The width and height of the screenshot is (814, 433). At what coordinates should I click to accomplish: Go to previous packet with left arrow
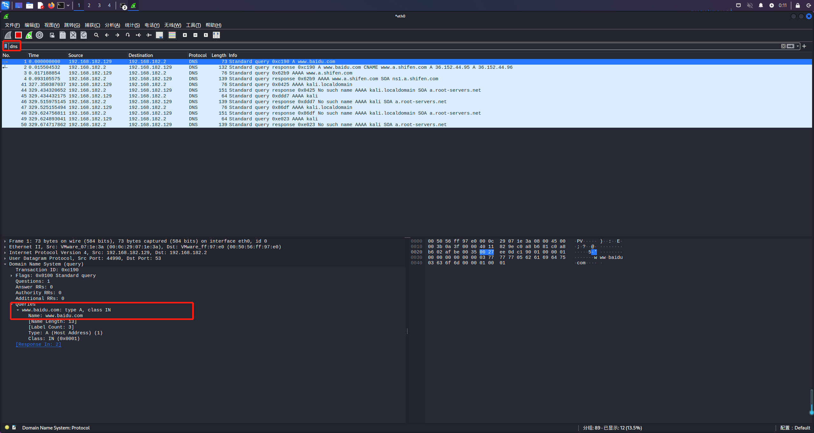coord(107,35)
